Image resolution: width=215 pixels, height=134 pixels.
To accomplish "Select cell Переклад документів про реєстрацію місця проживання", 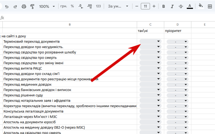I will tap(70, 79).
